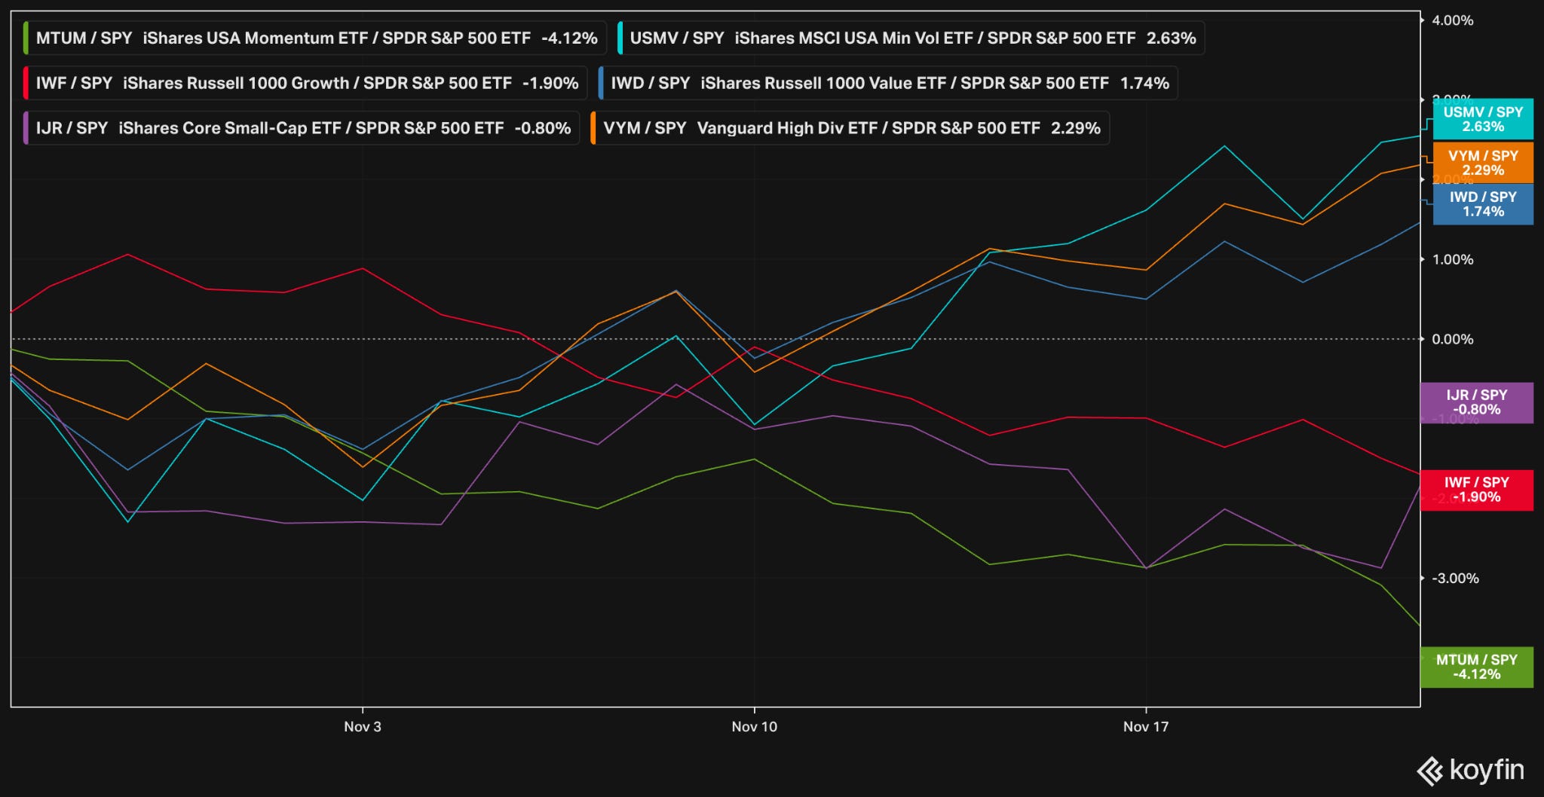Click the 0.00% y-axis label
The image size is (1544, 797).
pyautogui.click(x=1453, y=339)
